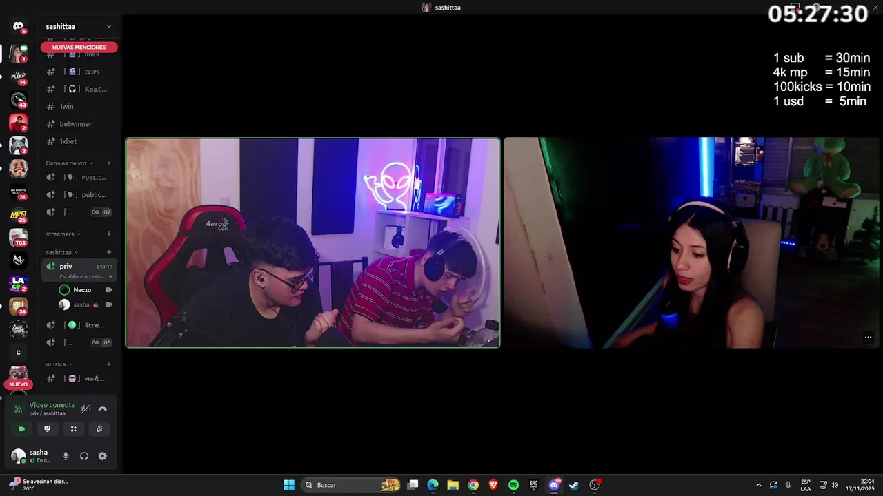This screenshot has height=496, width=883.
Task: Join voice channel with 00 05 limit
Action: pos(78,342)
